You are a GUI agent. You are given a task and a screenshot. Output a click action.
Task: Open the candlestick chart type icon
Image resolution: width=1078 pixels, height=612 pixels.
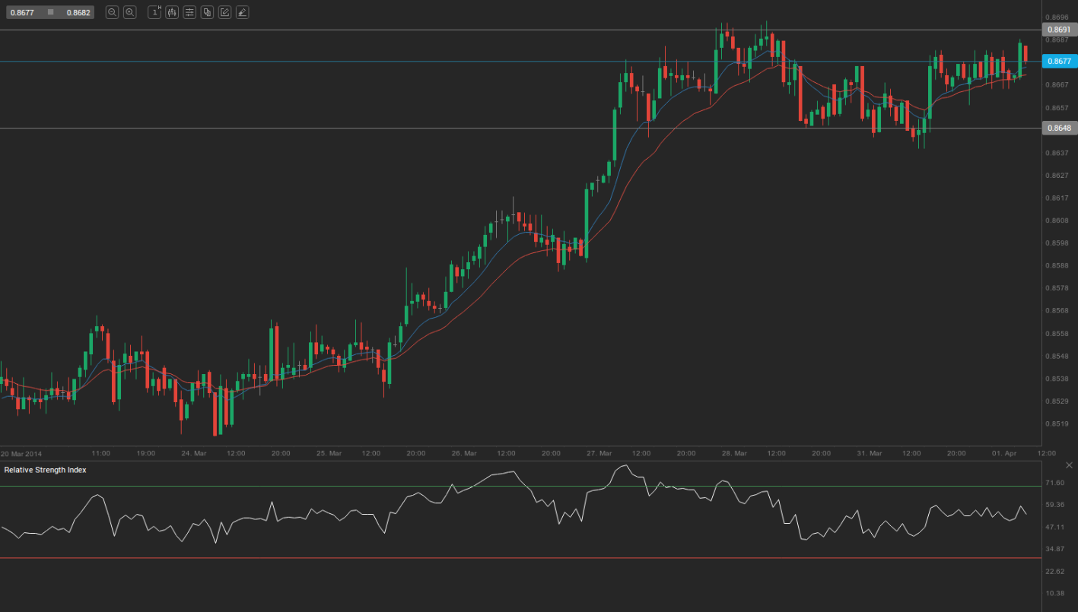172,12
